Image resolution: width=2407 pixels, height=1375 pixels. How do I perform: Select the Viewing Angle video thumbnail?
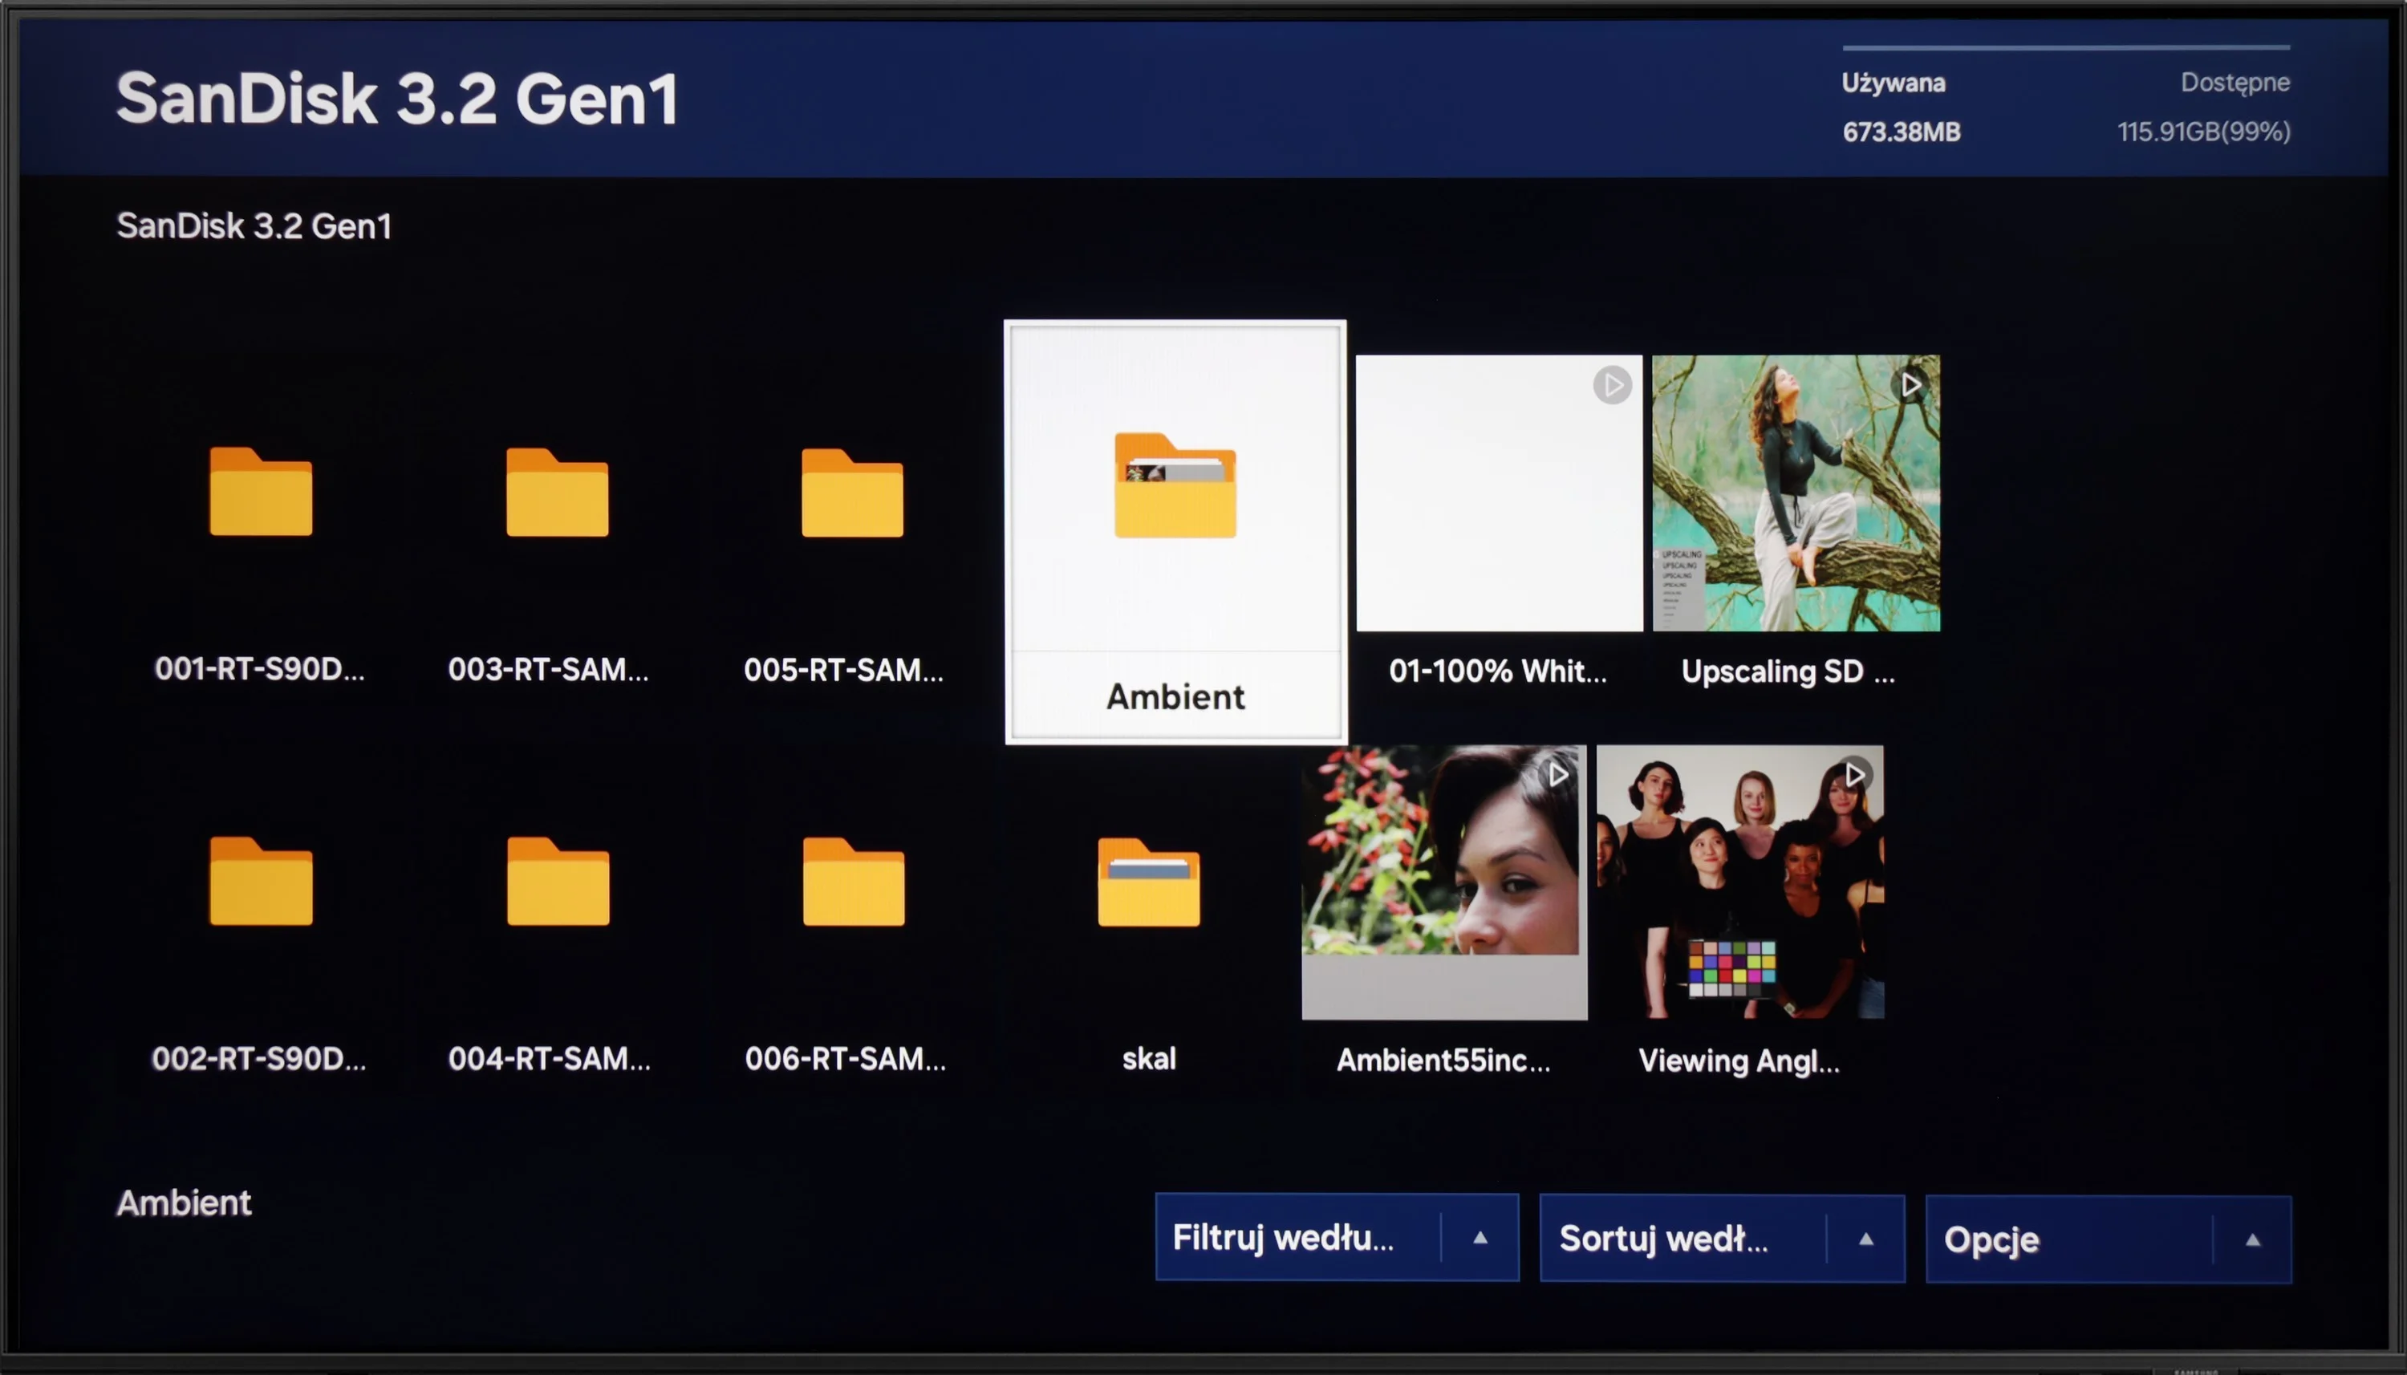(x=1740, y=882)
